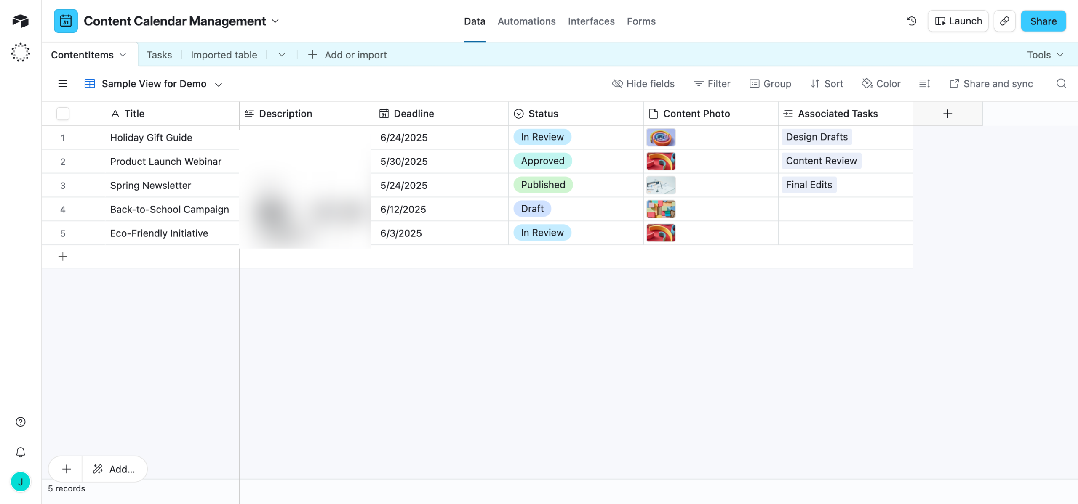Switch to the Automations tab
This screenshot has width=1078, height=504.
point(526,21)
